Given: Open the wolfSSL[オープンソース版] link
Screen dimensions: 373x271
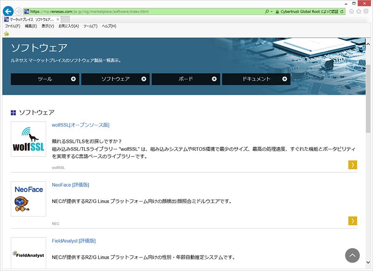Looking at the screenshot, I should (81, 125).
